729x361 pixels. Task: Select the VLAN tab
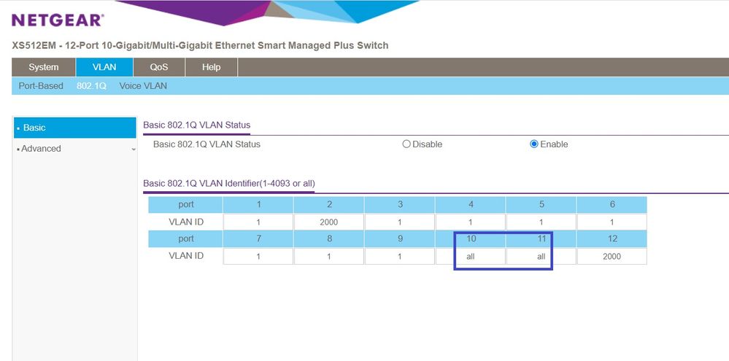104,67
